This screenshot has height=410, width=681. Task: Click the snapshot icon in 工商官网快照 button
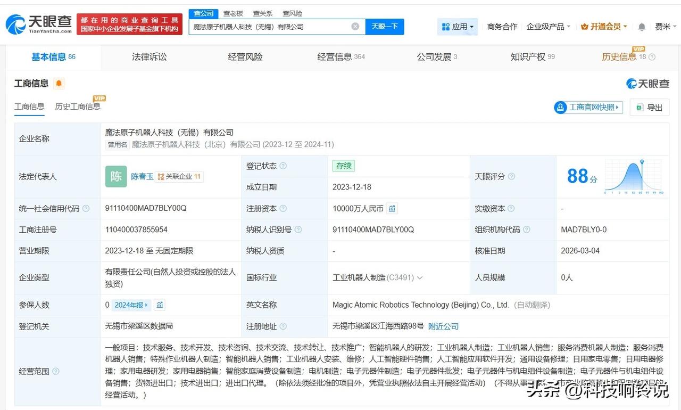pos(560,107)
